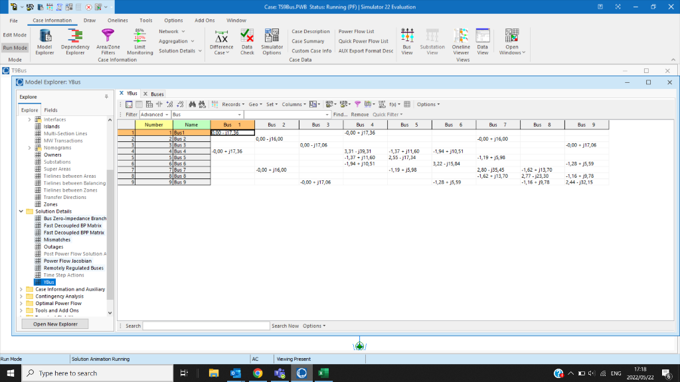This screenshot has height=382, width=680.
Task: Switch to the Draw ribbon tab
Action: point(90,21)
